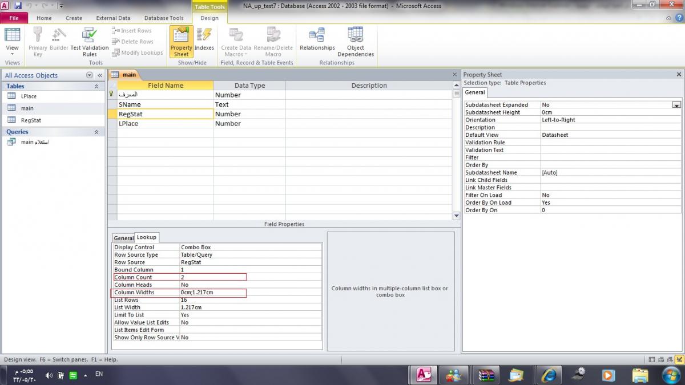Click Undo in Quick Access Toolbar
This screenshot has width=685, height=385.
(29, 6)
